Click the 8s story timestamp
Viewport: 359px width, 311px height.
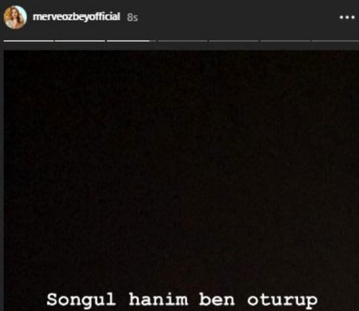[132, 18]
